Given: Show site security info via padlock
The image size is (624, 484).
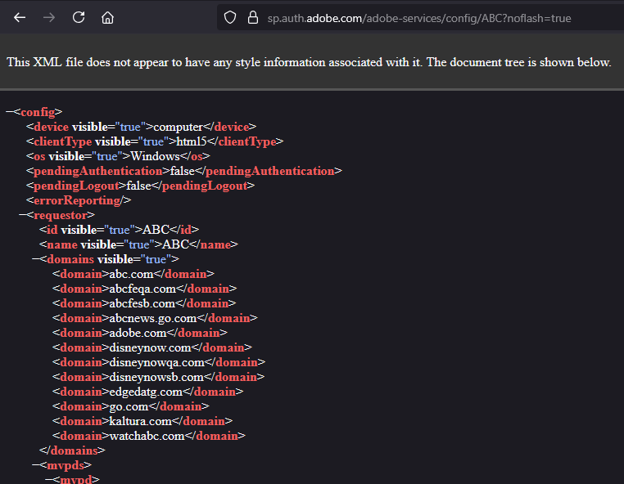Looking at the screenshot, I should coord(253,17).
